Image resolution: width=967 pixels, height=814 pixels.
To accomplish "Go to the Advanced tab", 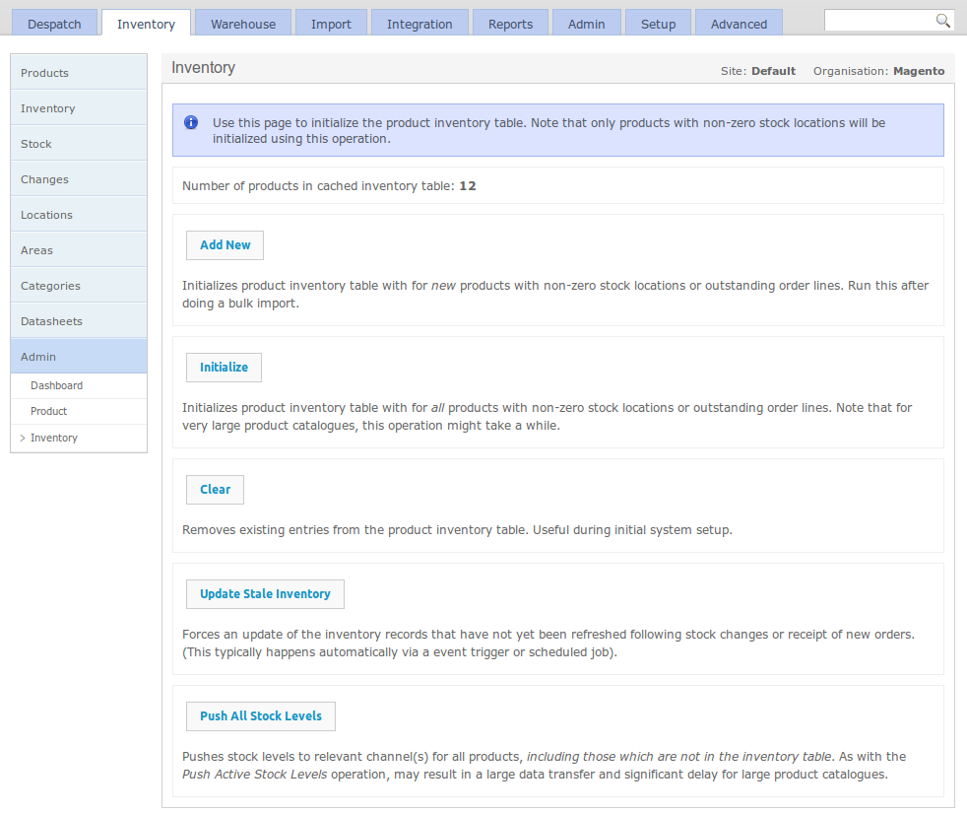I will click(x=739, y=24).
